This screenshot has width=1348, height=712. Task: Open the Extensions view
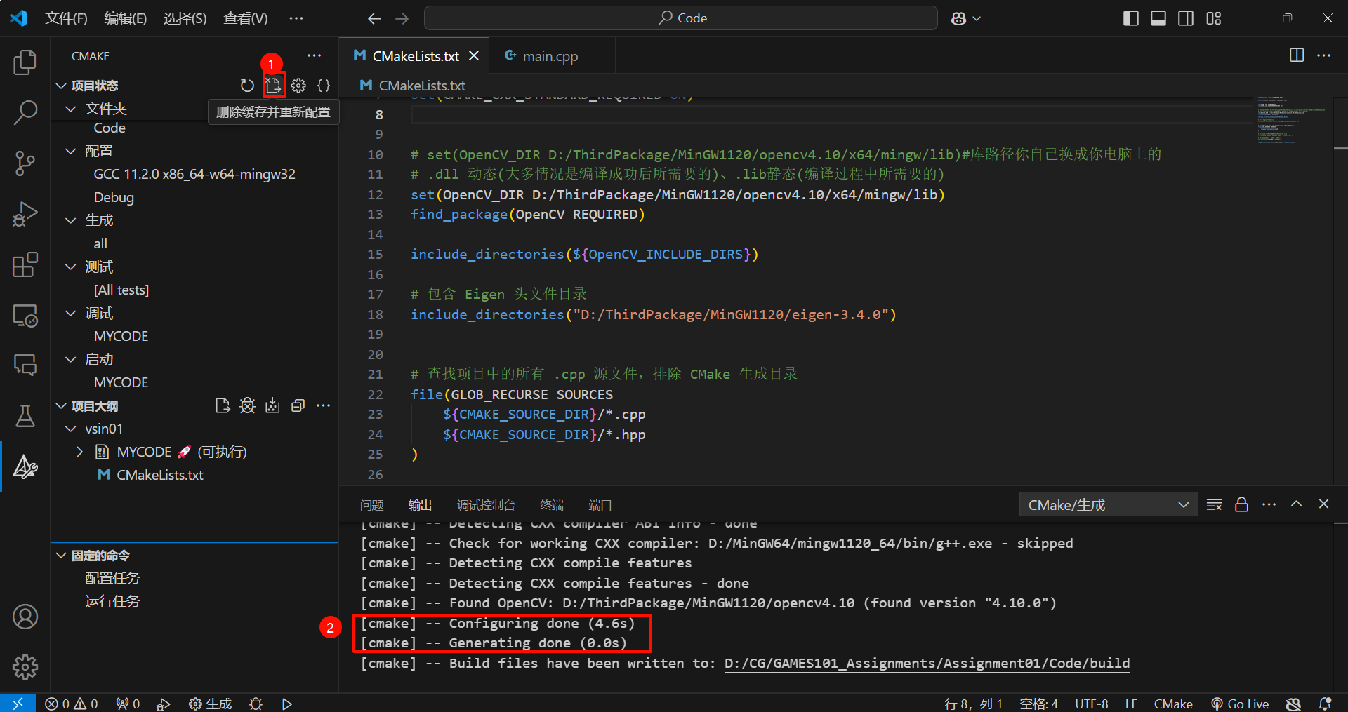(x=25, y=264)
